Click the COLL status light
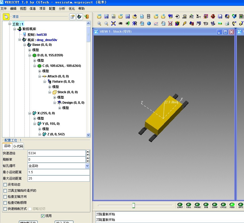This screenshot has width=244, height=223. point(189,205)
